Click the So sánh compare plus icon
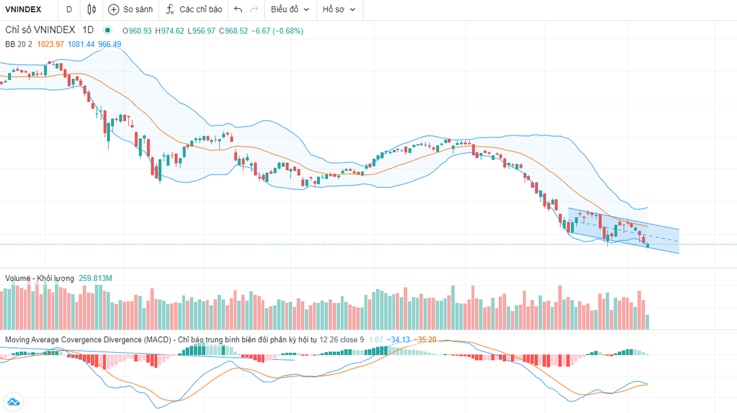 click(x=114, y=9)
